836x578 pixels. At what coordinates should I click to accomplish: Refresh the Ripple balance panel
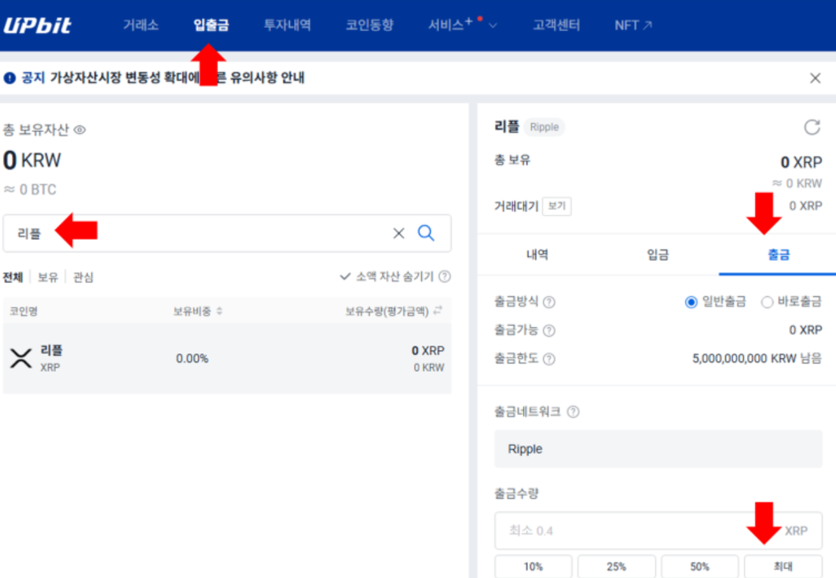click(x=812, y=128)
